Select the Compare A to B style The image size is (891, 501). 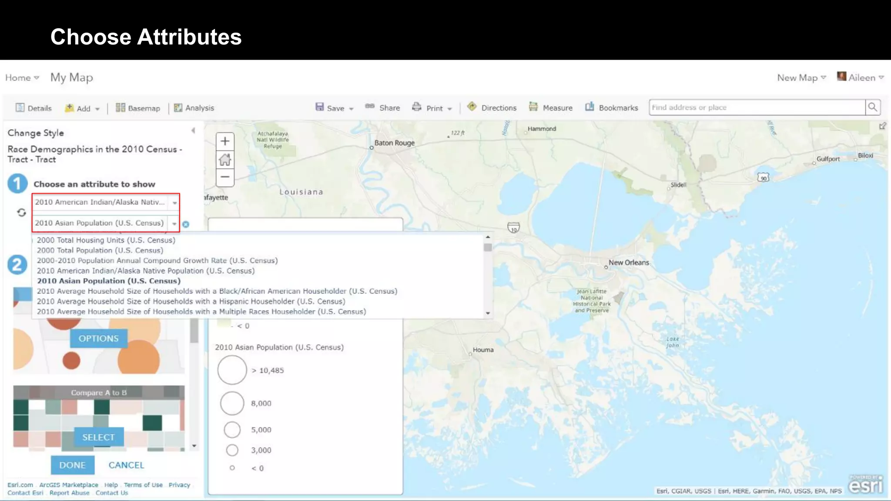[99, 437]
